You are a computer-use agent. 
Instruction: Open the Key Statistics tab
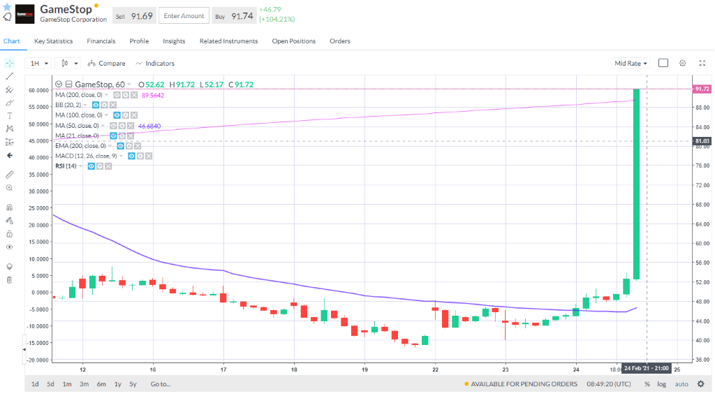coord(53,41)
